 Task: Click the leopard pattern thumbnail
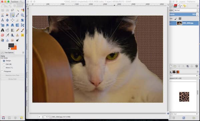184,97
